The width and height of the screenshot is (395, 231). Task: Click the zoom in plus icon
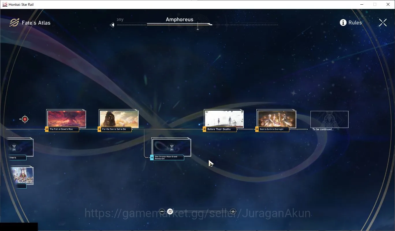point(233,211)
